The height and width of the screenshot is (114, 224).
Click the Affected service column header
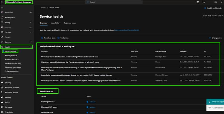point(160,52)
